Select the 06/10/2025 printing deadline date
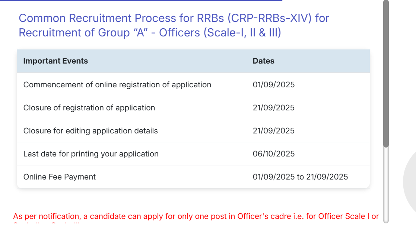This screenshot has height=236, width=416. coord(273,154)
